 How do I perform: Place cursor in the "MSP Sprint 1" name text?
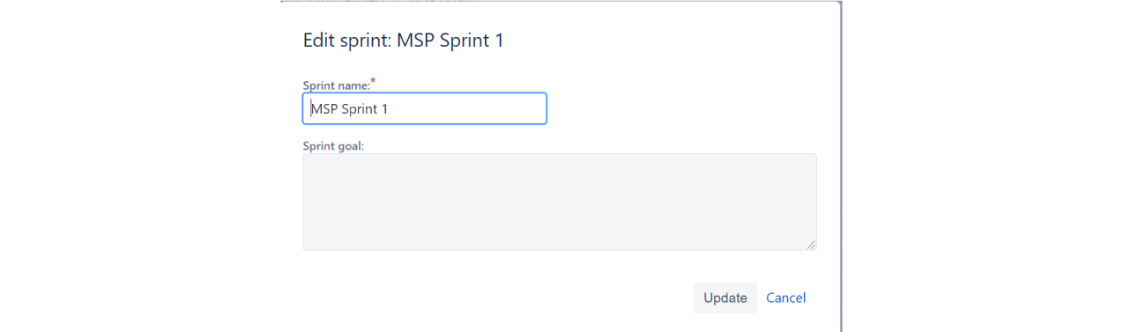[349, 109]
